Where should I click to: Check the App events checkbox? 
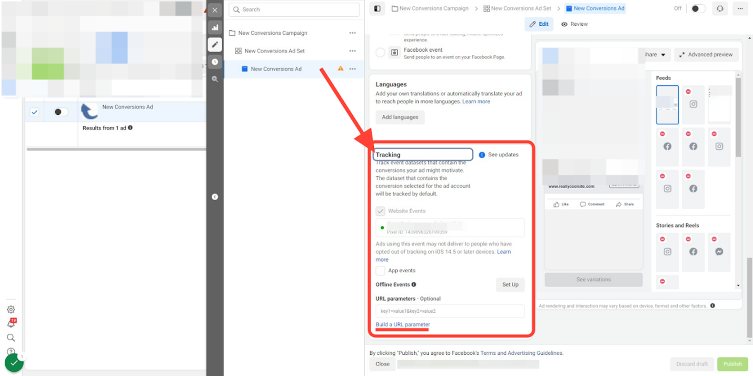click(380, 271)
